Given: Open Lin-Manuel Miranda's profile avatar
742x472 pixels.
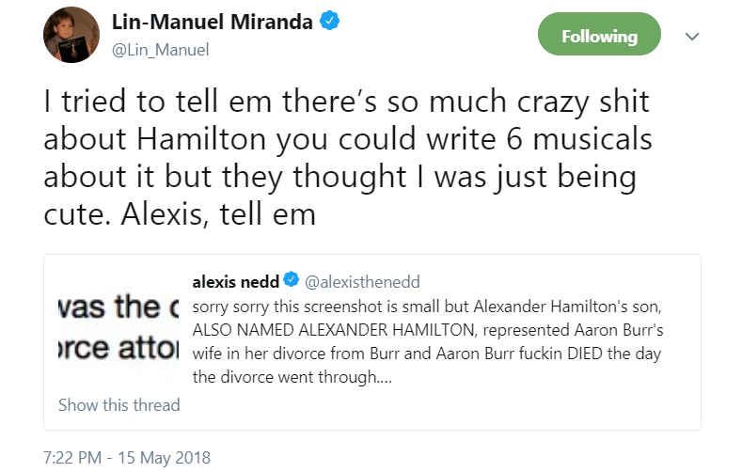Looking at the screenshot, I should [x=69, y=37].
